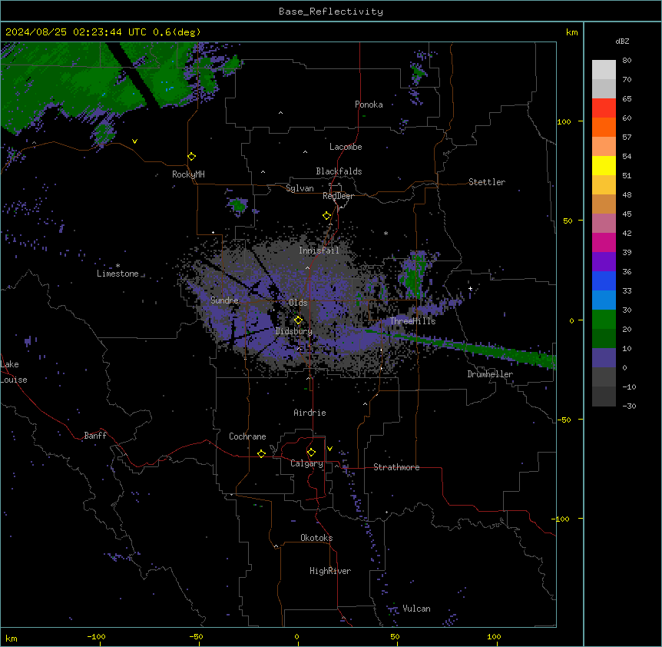Click the Lake Louise label
Image resolution: width=662 pixels, height=647 pixels.
(14, 372)
